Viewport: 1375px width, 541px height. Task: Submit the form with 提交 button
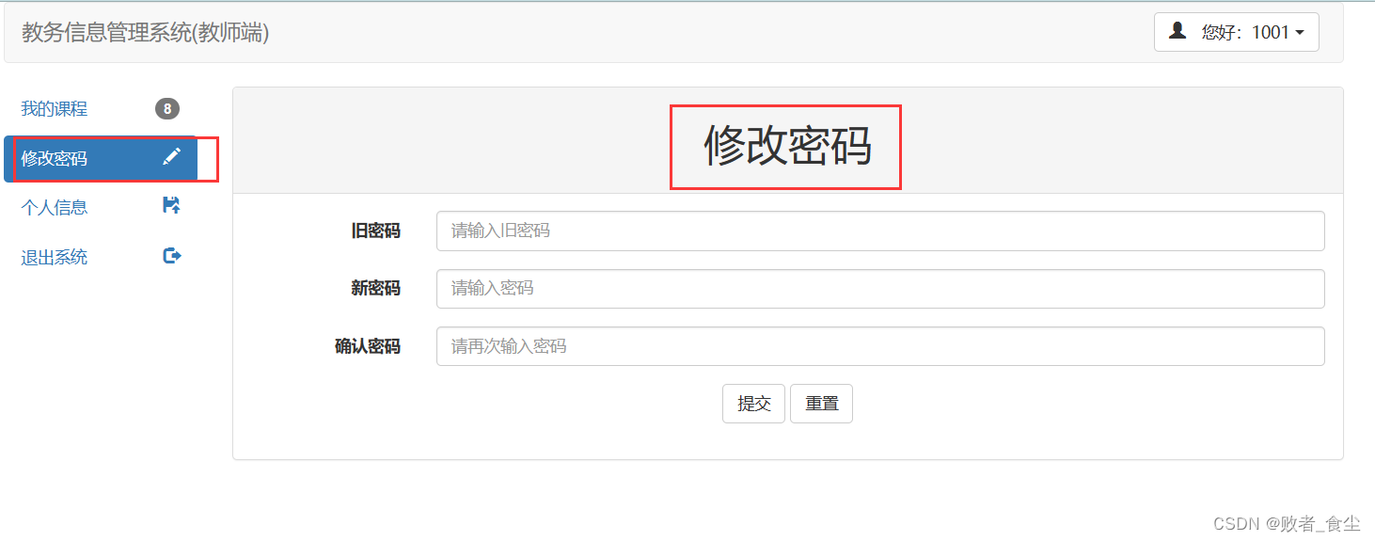coord(753,404)
